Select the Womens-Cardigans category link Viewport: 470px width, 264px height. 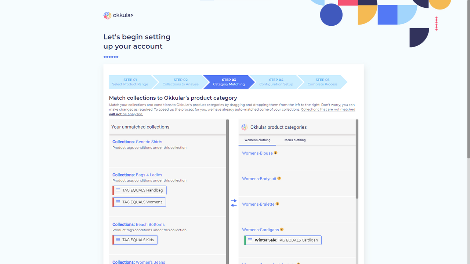click(261, 229)
